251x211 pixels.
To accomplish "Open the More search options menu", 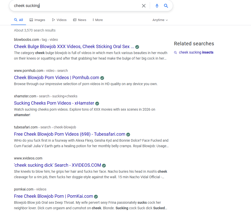I will click(97, 20).
